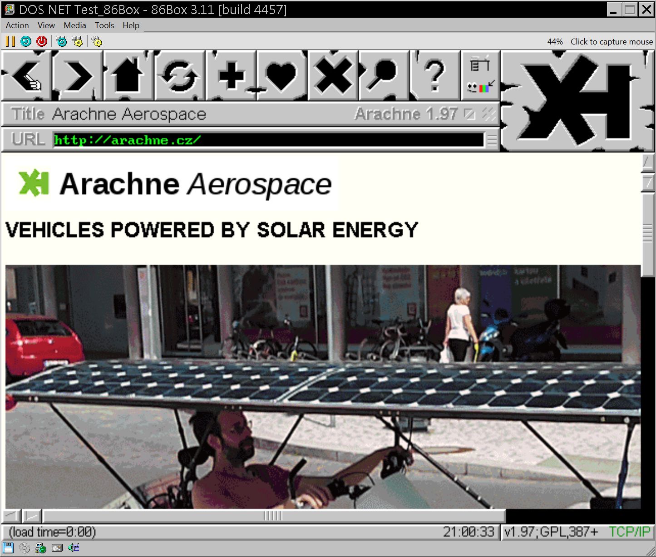The height and width of the screenshot is (557, 656).
Task: Reload the page with the refresh arrows
Action: click(180, 75)
